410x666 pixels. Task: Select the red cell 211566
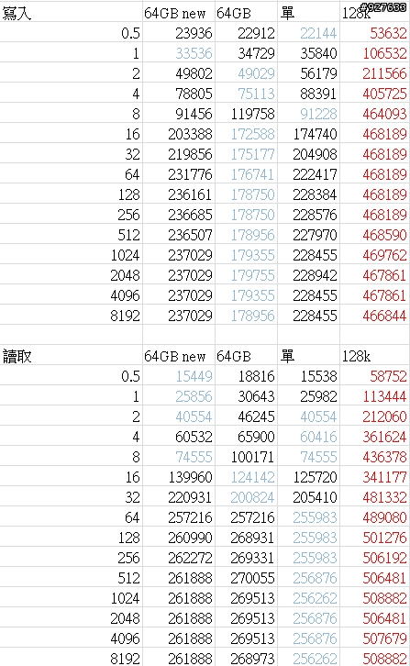click(x=374, y=73)
